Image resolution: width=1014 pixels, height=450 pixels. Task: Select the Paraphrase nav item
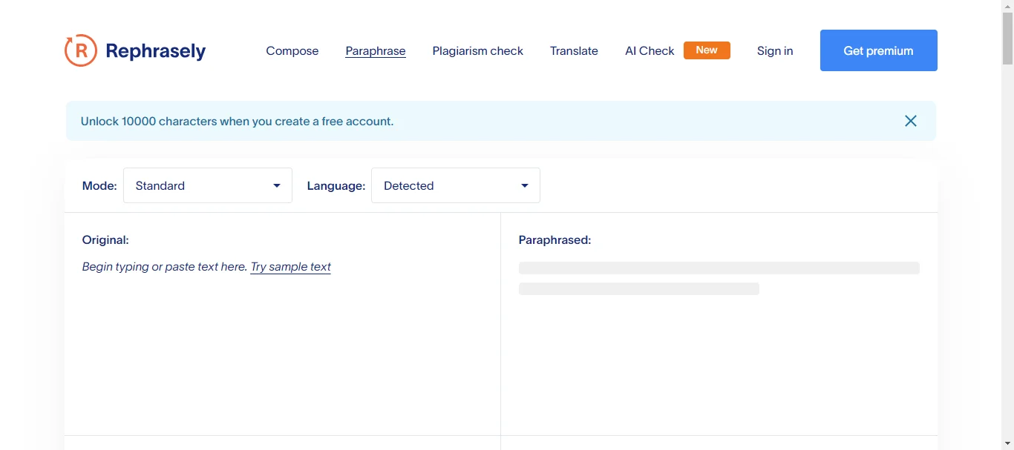tap(376, 50)
